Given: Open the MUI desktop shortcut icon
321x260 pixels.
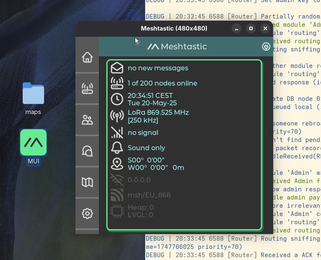Looking at the screenshot, I should [x=33, y=142].
